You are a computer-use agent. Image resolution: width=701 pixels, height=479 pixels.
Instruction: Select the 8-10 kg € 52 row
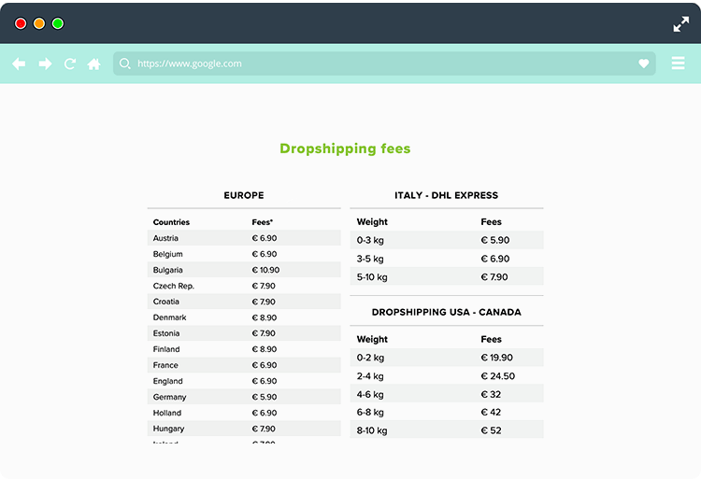tap(446, 430)
